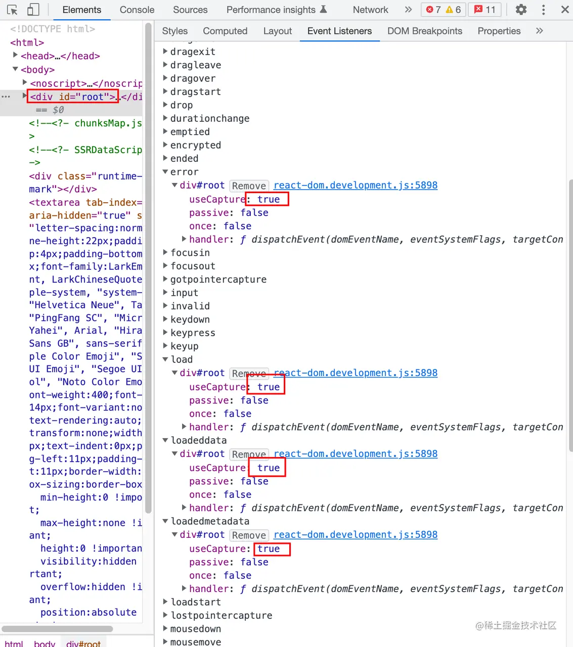Expand the dragover event listeners

[x=165, y=78]
